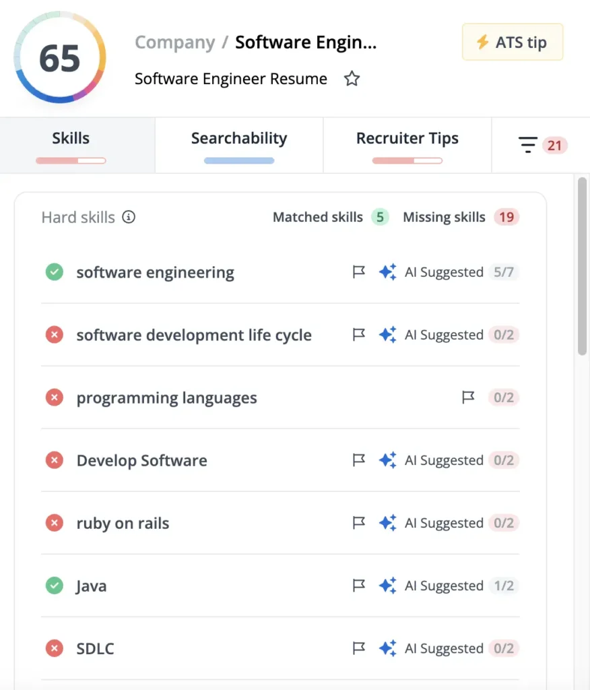This screenshot has width=590, height=690.
Task: Click AI Suggested for software development life cycle
Action: [443, 335]
